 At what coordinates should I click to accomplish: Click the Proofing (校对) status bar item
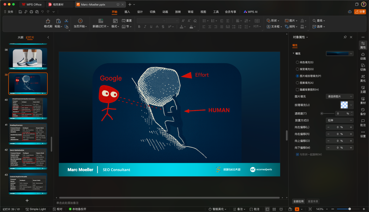tap(58, 209)
